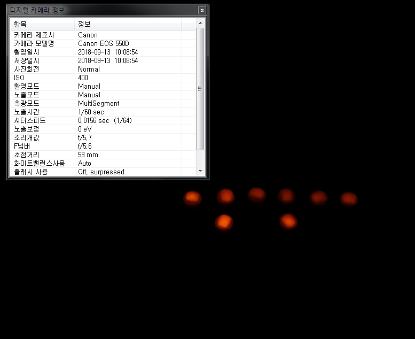Click the Off, surpressed value

pos(101,172)
